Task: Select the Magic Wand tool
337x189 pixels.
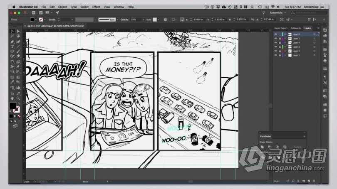Action: click(12, 36)
